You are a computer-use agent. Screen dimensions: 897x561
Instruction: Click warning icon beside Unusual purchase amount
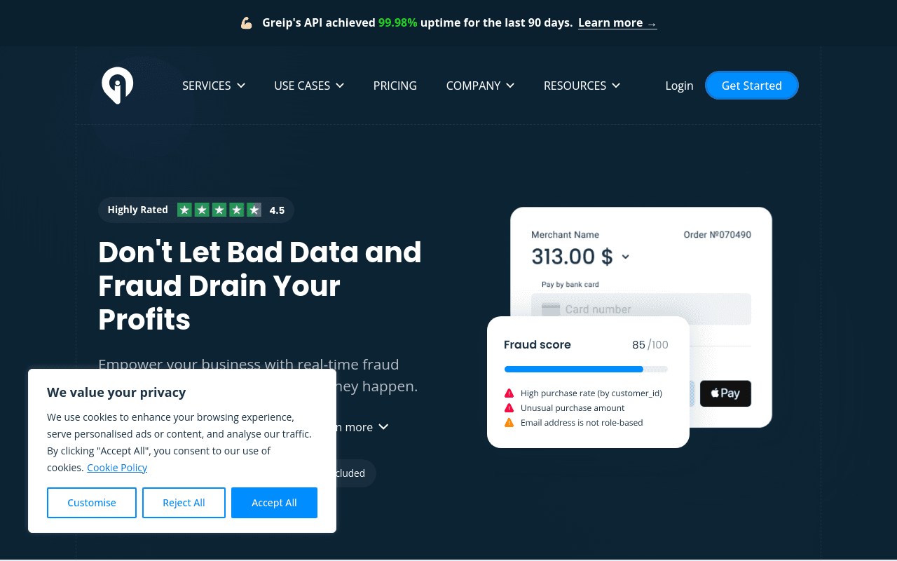click(509, 408)
